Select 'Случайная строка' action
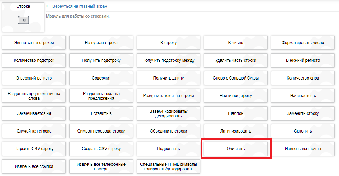 pos(34,131)
